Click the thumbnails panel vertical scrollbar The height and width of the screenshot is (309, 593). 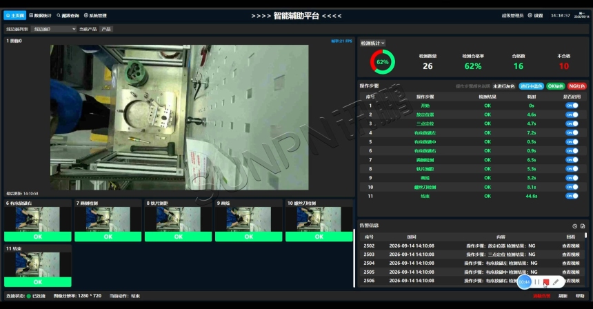[x=354, y=258]
